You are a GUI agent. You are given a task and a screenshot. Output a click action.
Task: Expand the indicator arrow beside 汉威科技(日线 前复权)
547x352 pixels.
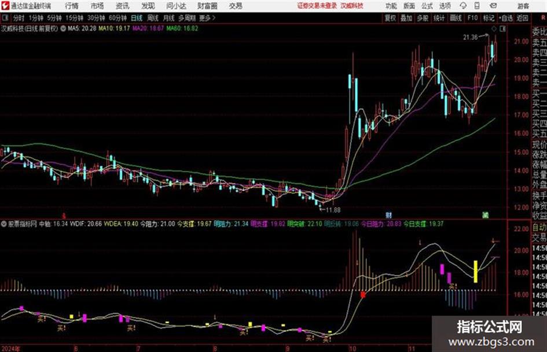coord(63,28)
